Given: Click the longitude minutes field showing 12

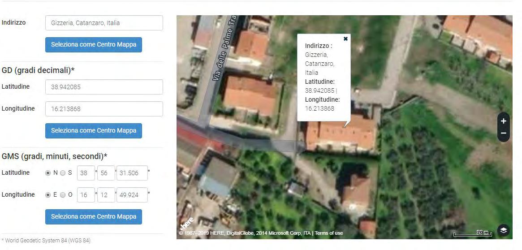Looking at the screenshot, I should (x=106, y=195).
